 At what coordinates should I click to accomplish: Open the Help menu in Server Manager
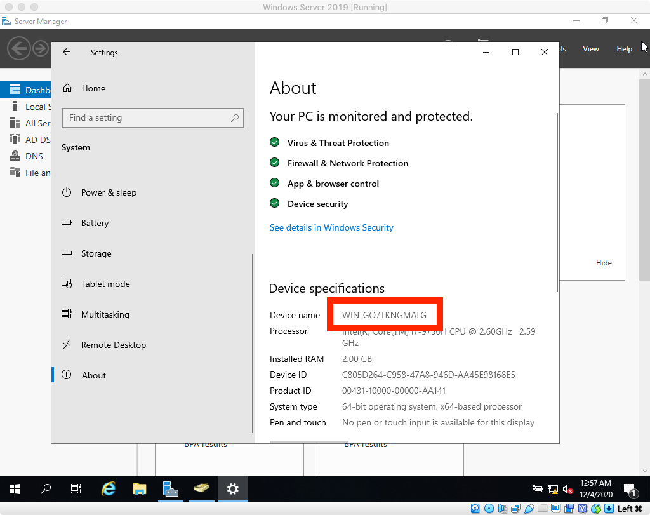[x=625, y=49]
